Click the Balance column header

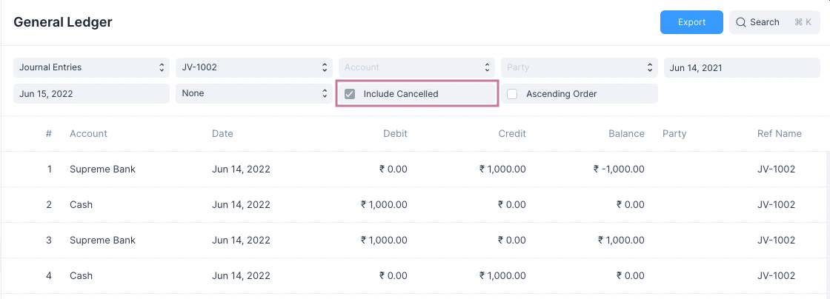click(x=626, y=134)
